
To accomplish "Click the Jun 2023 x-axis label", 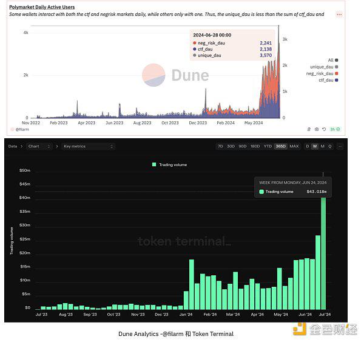I will click(114, 123).
